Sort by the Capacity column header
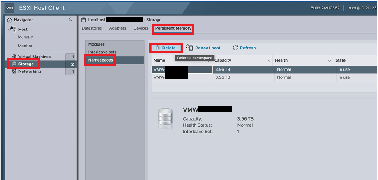This screenshot has height=180, width=378. point(223,60)
